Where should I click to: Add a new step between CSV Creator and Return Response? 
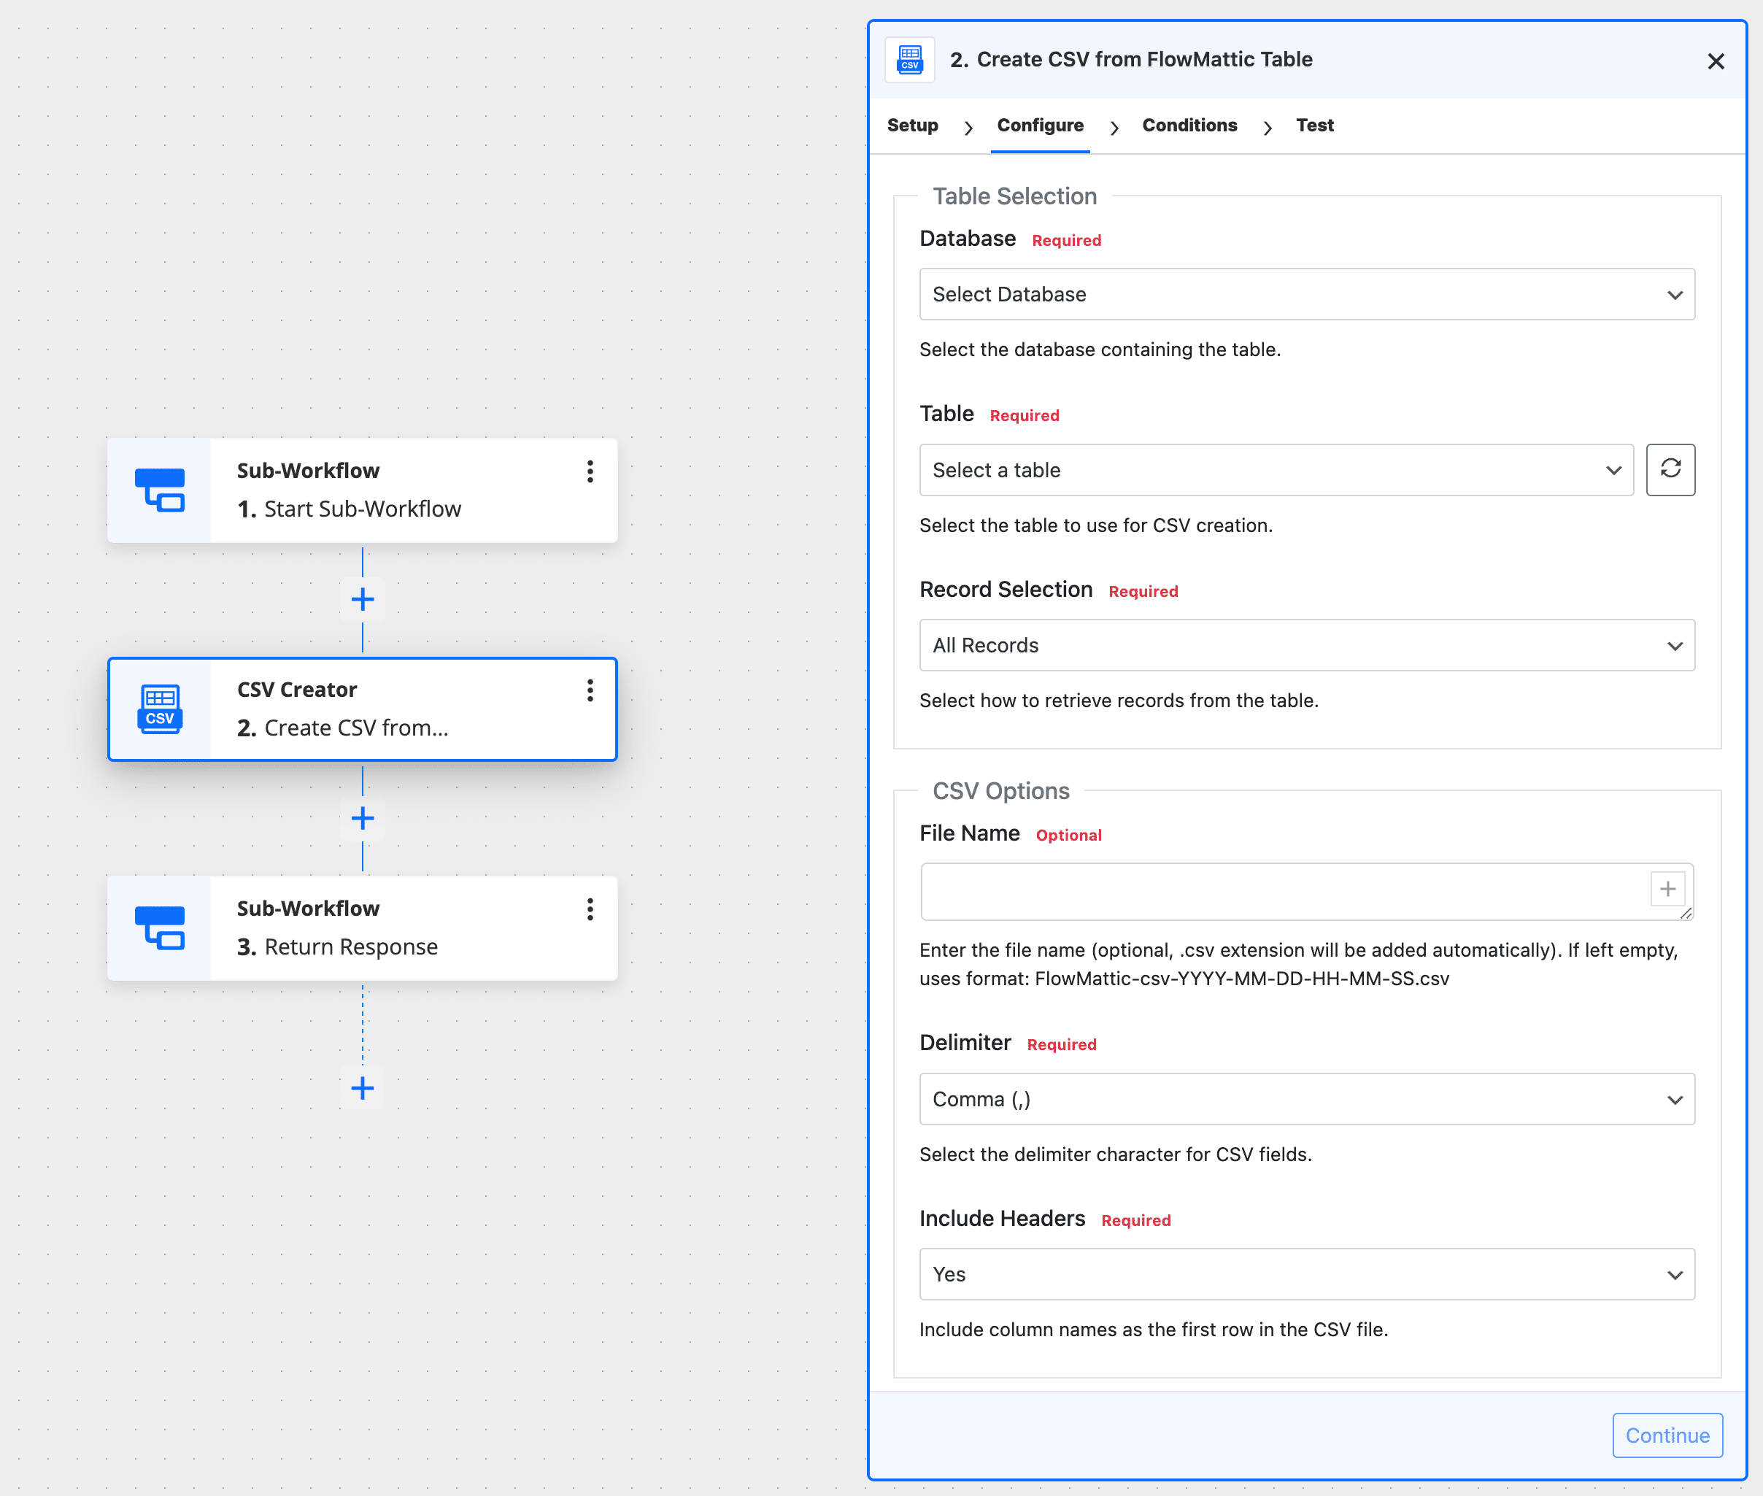(362, 817)
